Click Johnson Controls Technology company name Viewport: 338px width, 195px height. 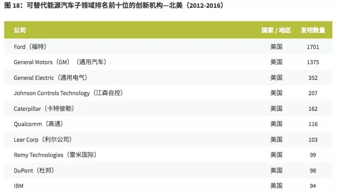click(x=68, y=93)
